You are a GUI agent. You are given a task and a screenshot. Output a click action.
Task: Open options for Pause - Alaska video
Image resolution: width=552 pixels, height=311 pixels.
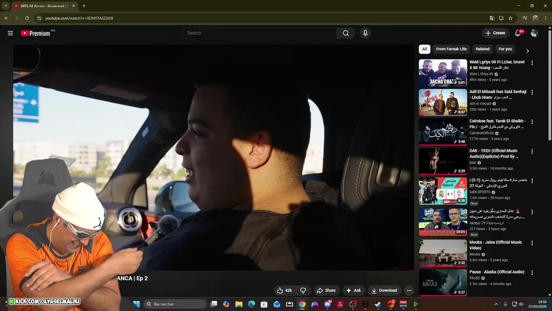(x=532, y=273)
